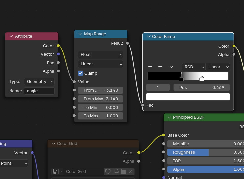Click the Attribute Fac output socket
The width and height of the screenshot is (244, 179).
click(x=58, y=63)
